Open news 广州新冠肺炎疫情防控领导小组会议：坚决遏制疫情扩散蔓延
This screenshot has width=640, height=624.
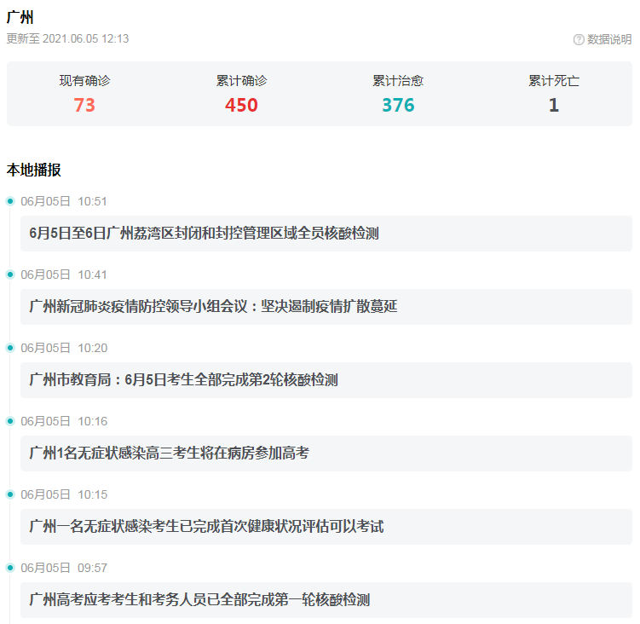coord(326,307)
